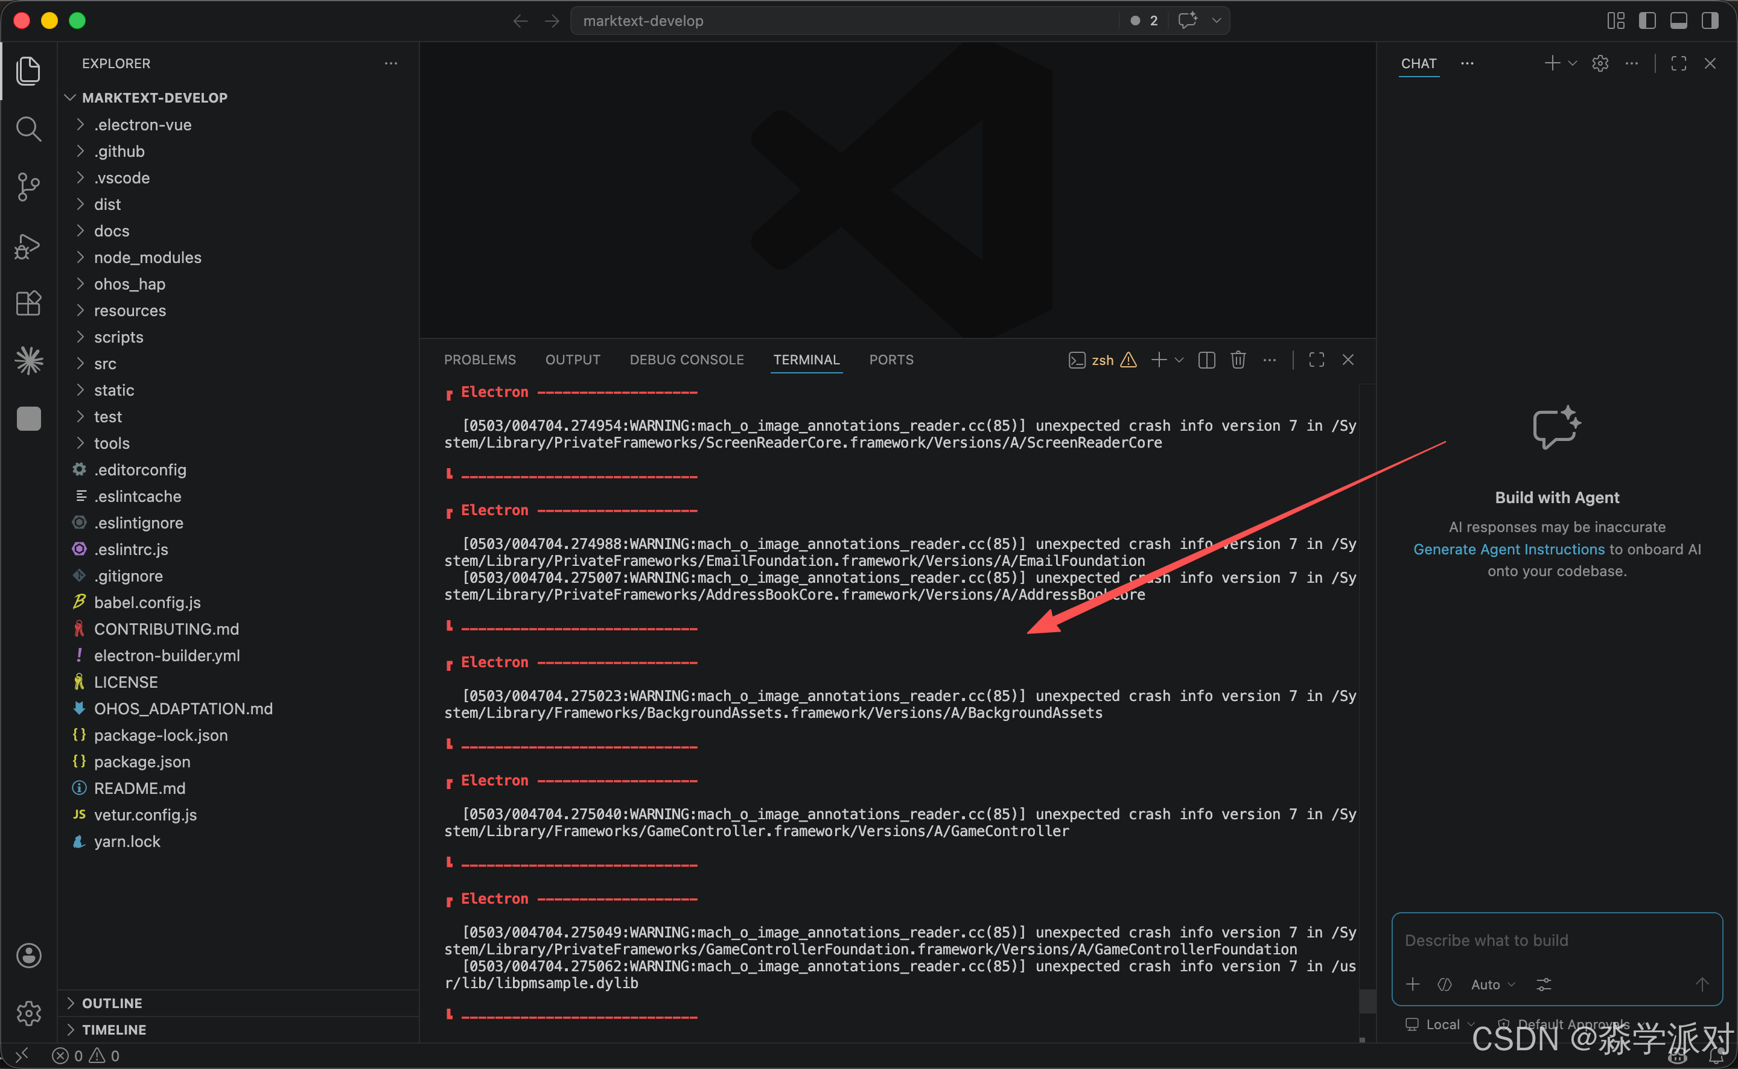Open the chat icon in the title bar
The image size is (1738, 1069).
pos(1188,21)
